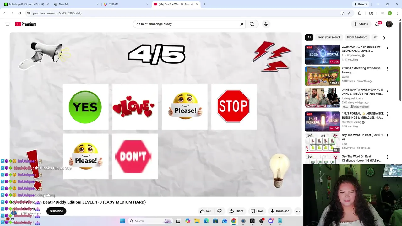
Task: Open Chrome extensions puzzle icon
Action: coord(360,13)
